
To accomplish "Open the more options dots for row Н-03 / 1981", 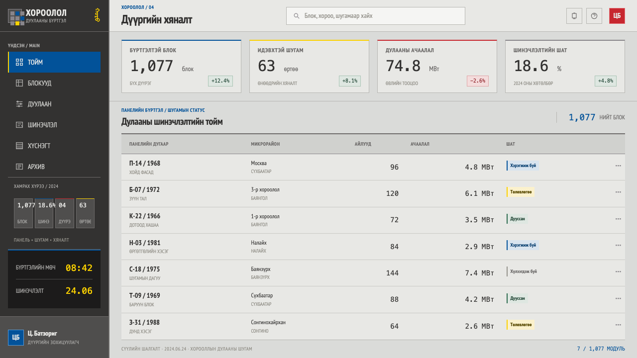I will point(618,245).
